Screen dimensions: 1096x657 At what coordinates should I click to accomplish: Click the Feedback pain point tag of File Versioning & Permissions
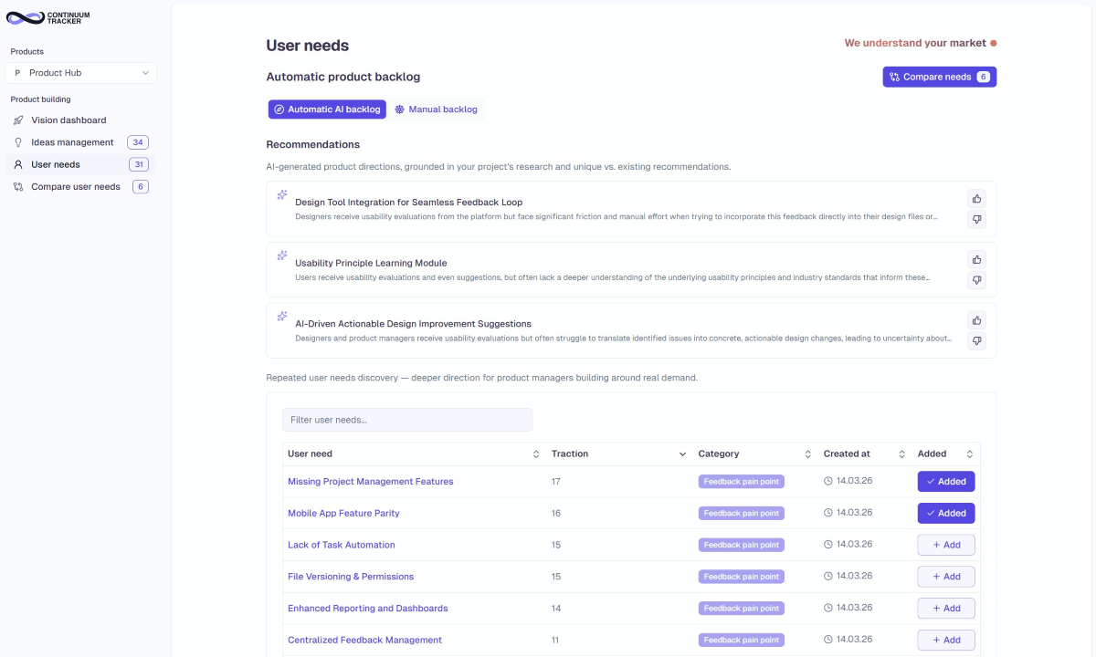coord(742,577)
